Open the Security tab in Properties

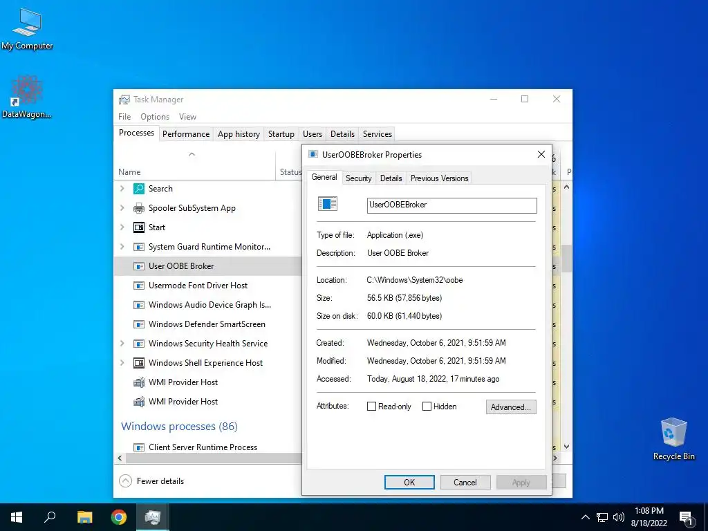click(359, 178)
